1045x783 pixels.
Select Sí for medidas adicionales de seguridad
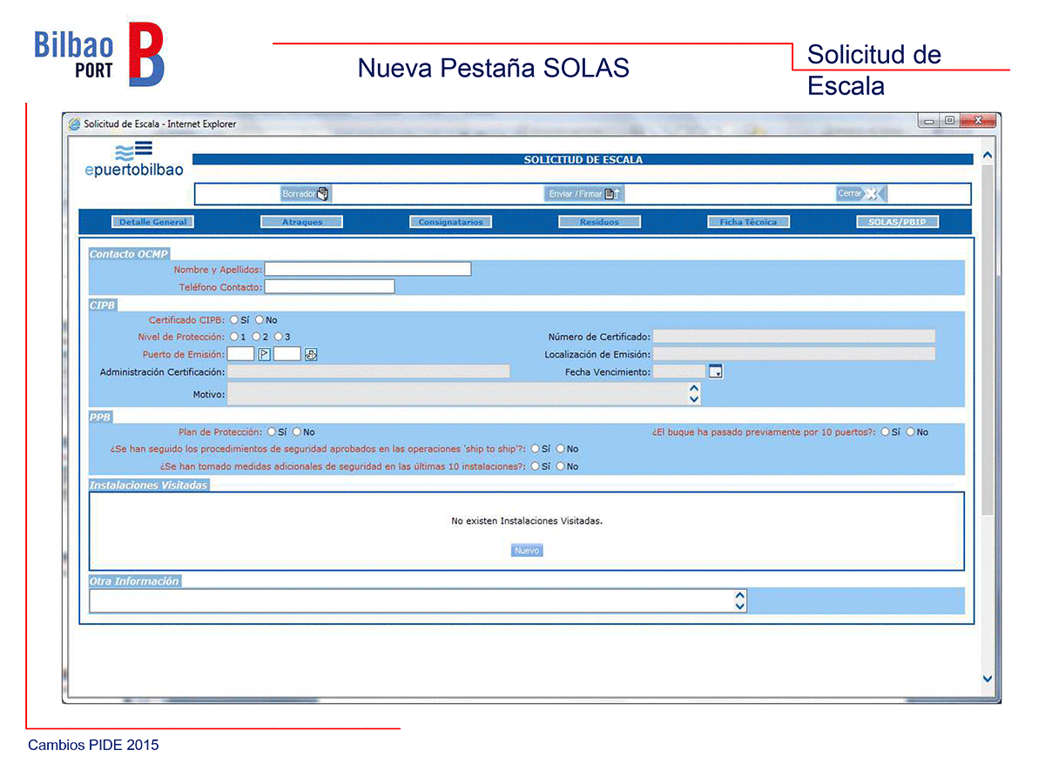coord(535,466)
